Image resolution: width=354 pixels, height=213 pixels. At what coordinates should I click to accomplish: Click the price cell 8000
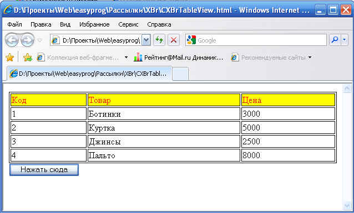[288, 155]
